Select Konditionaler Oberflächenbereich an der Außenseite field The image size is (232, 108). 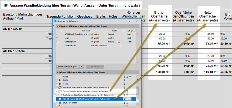pos(96,99)
